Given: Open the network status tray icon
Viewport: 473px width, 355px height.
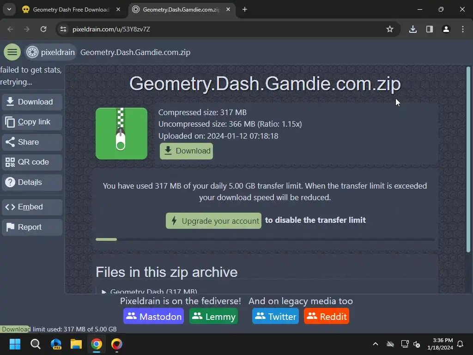Looking at the screenshot, I should click(x=405, y=344).
